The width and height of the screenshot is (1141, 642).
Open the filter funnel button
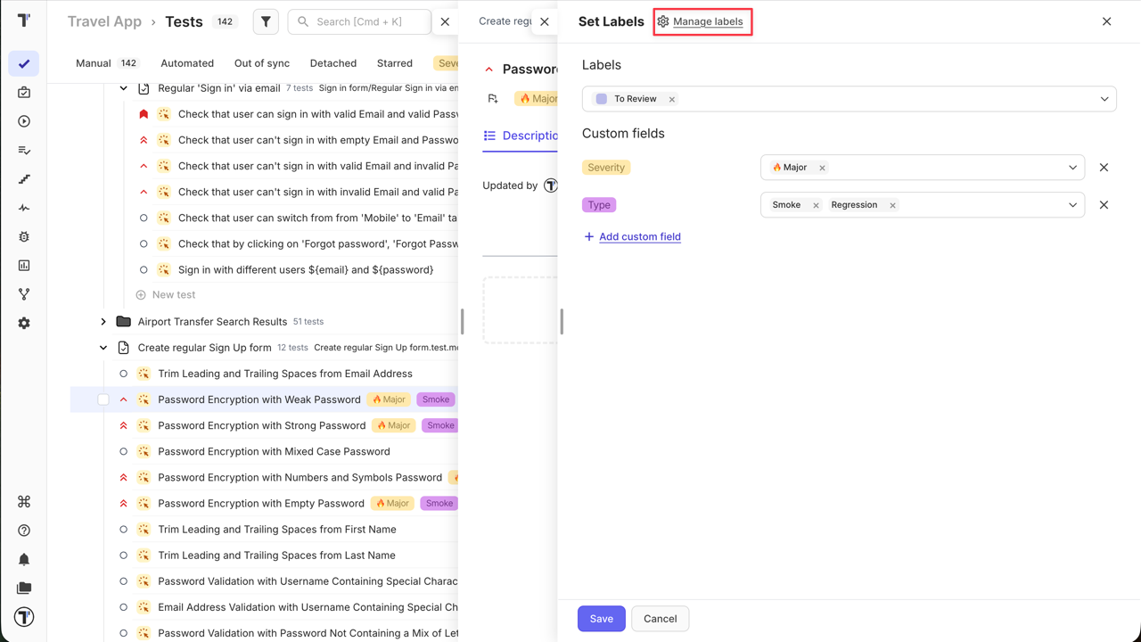click(x=266, y=21)
